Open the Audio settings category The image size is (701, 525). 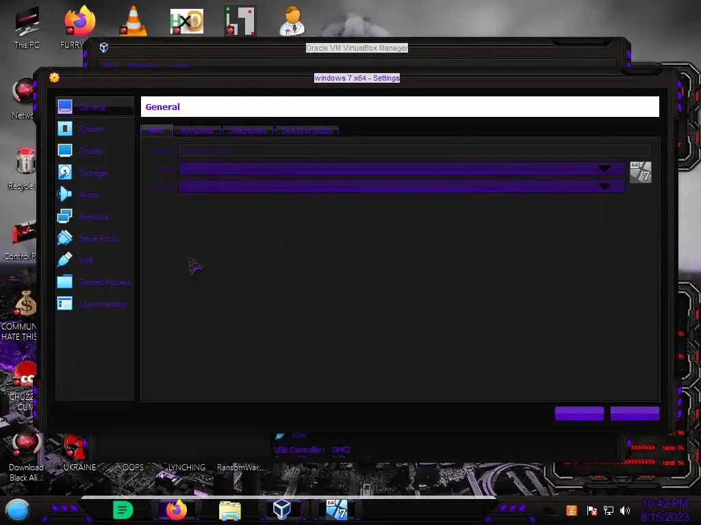click(x=94, y=194)
